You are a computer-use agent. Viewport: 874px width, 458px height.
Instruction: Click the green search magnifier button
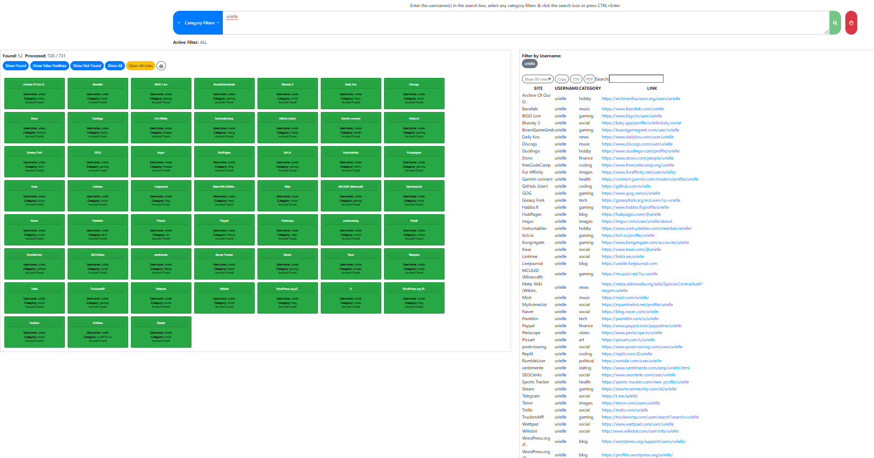[x=835, y=23]
